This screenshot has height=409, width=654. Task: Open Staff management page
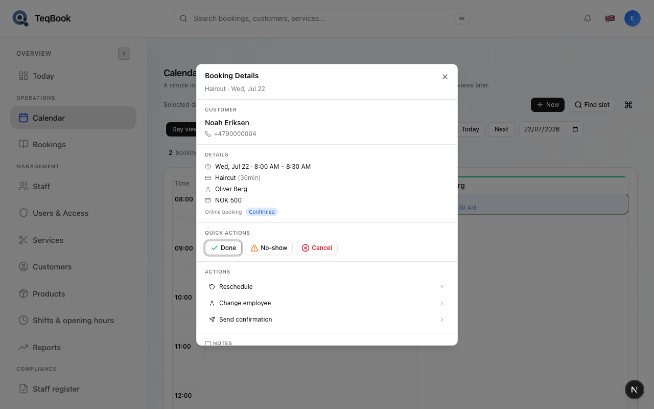click(73, 187)
